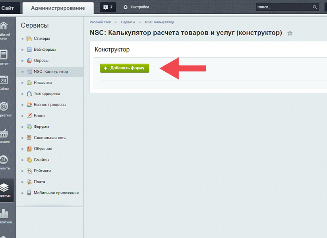
Task: Expand the Веб-формы tree node arrow
Action: (23, 50)
